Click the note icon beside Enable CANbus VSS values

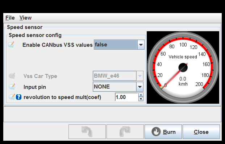pos(11,45)
